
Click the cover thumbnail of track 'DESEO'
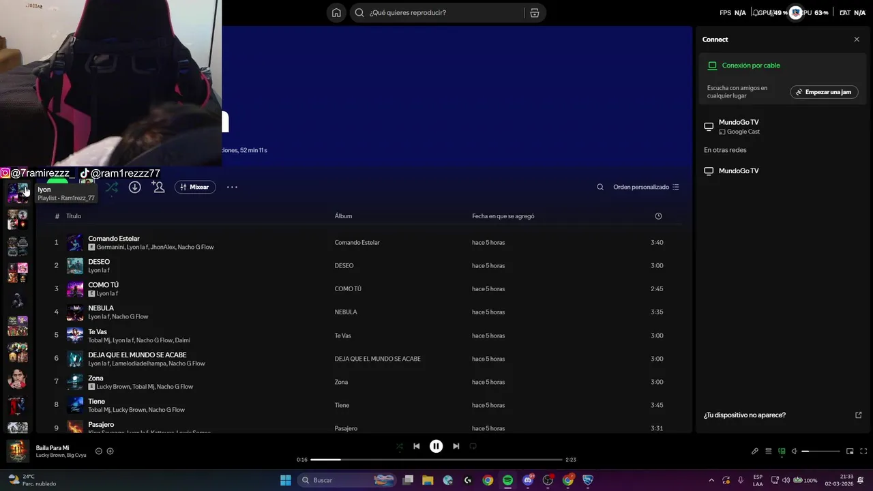[75, 266]
